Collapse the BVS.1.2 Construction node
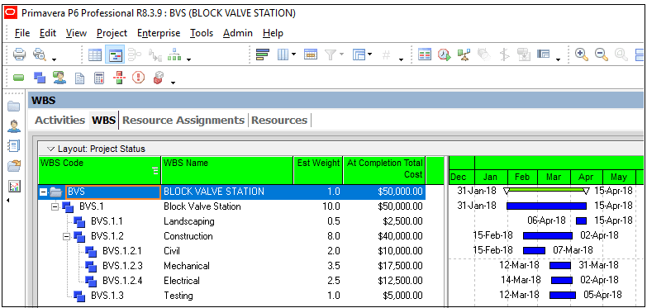 66,237
